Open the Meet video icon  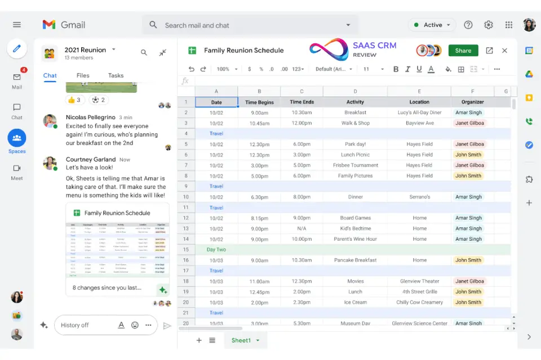[17, 168]
